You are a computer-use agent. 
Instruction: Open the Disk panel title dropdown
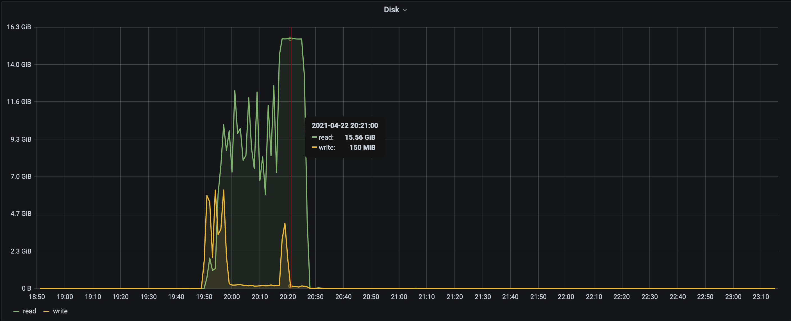tap(391, 10)
